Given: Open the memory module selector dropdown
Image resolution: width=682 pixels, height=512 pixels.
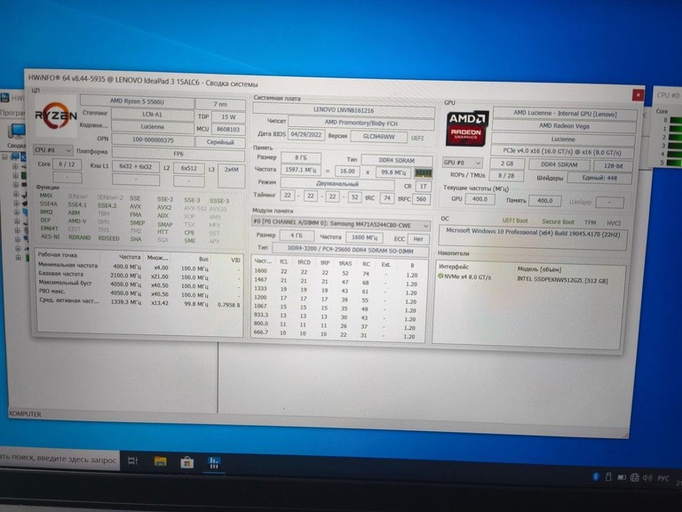Looking at the screenshot, I should pyautogui.click(x=341, y=225).
